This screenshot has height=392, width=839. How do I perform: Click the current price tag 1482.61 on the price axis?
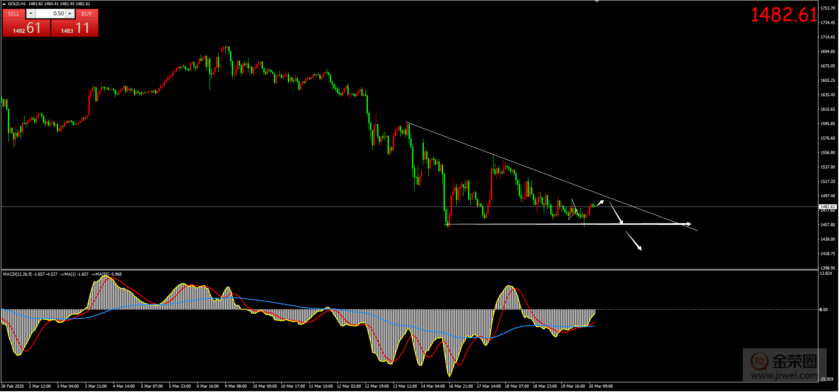tap(828, 206)
